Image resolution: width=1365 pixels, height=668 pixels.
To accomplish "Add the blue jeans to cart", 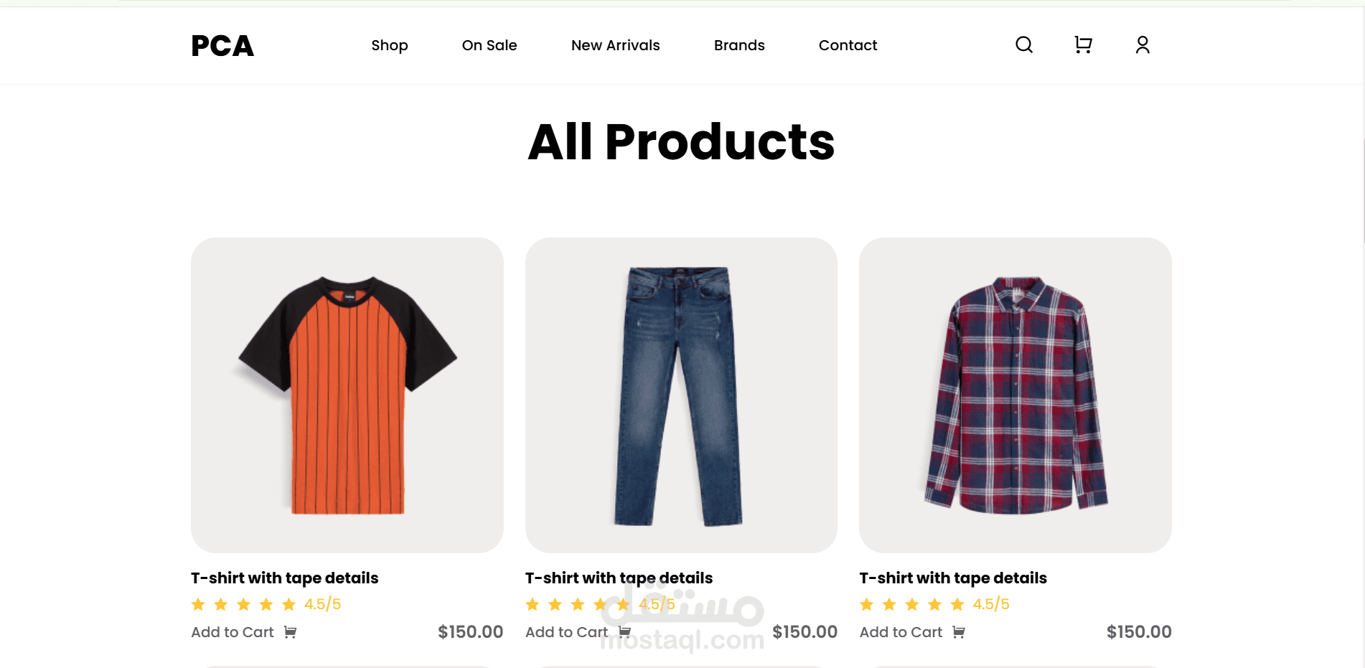I will coord(566,632).
